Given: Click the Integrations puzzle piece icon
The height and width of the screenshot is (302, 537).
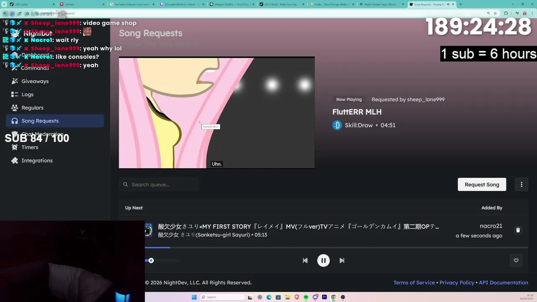Looking at the screenshot, I should coord(15,161).
